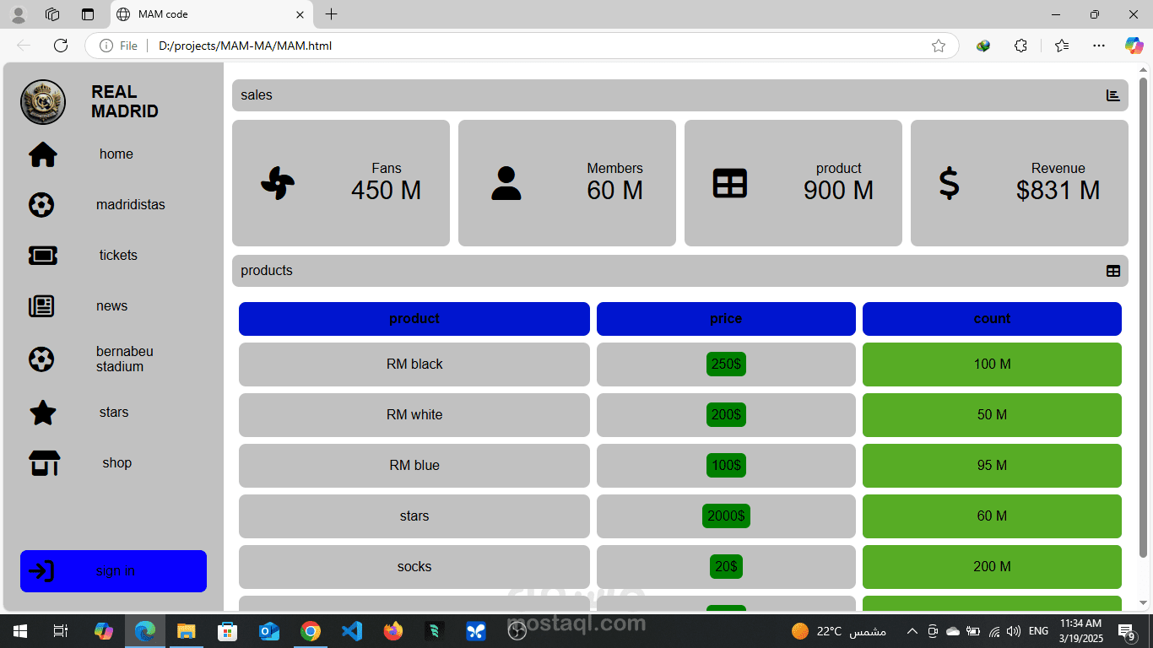Viewport: 1153px width, 648px height.
Task: Open the tab actions menu
Action: (88, 14)
